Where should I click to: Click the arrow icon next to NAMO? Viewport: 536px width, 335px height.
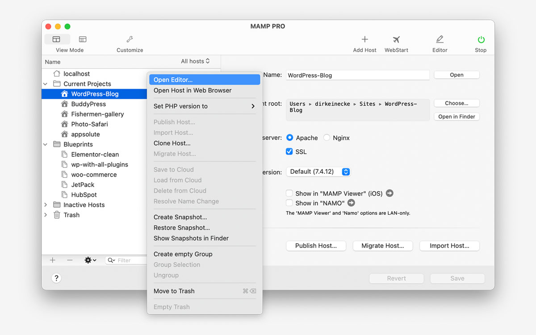click(351, 203)
